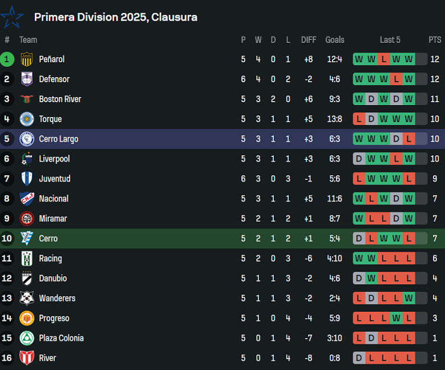
Task: Click the Cerro Largo team badge
Action: (27, 139)
